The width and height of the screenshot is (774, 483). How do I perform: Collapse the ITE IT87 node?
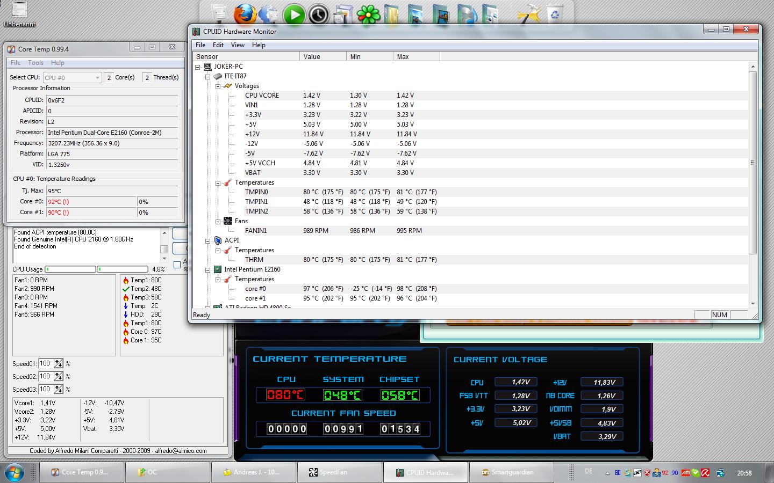click(x=208, y=76)
